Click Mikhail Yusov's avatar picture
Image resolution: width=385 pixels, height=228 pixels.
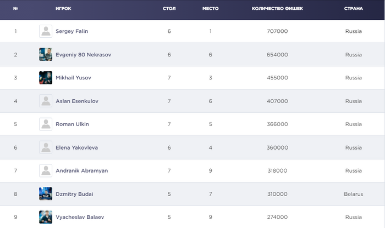click(46, 78)
